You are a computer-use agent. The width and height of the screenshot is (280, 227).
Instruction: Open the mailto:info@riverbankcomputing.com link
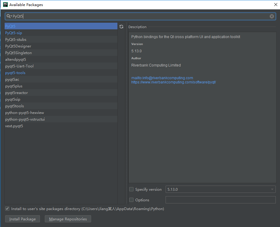coord(162,78)
